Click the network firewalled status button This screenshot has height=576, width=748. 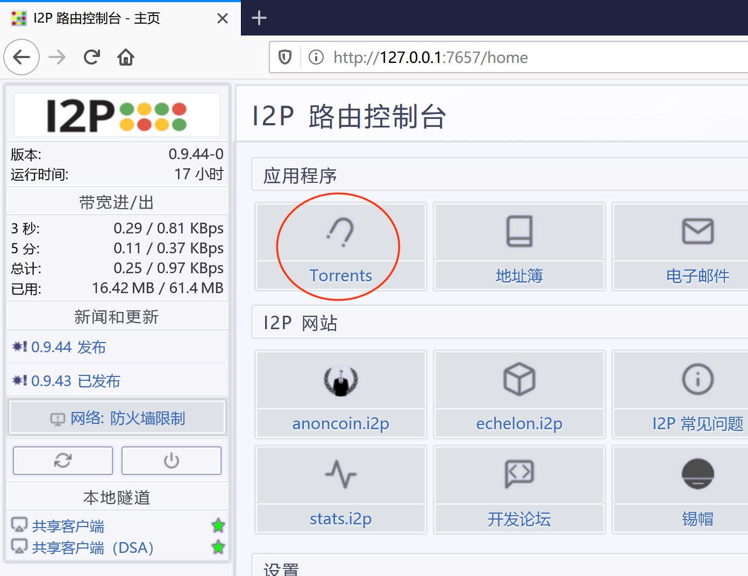(x=117, y=418)
